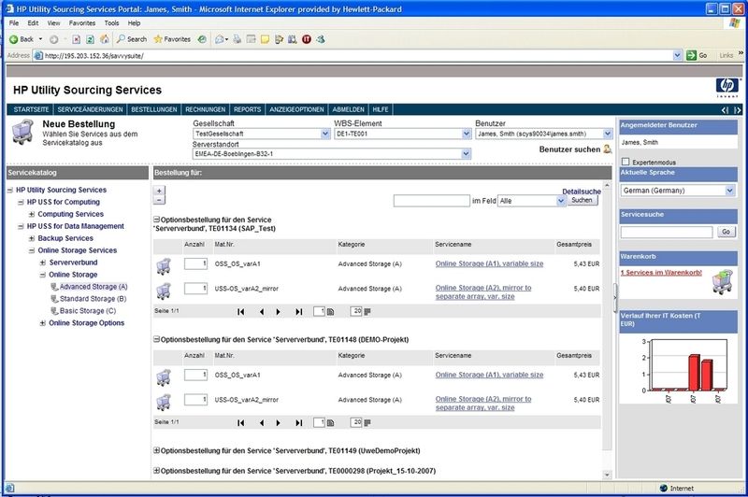748x497 pixels.
Task: Click the HP invent logo
Action: coord(727,87)
